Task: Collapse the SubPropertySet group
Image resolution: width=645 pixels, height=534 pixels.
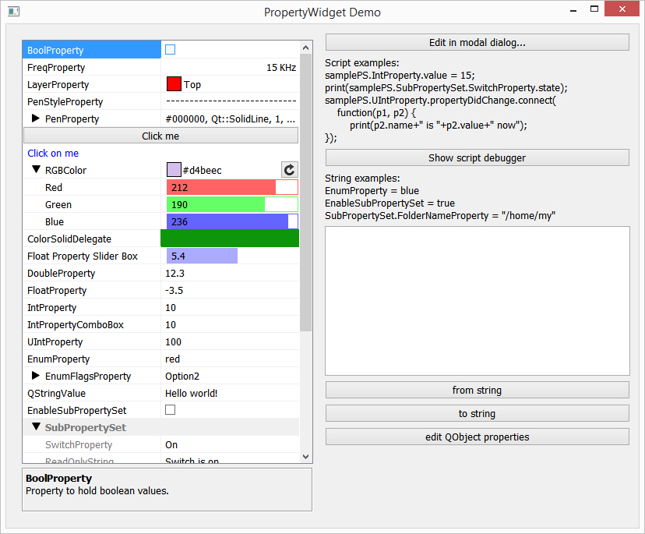Action: (x=36, y=426)
